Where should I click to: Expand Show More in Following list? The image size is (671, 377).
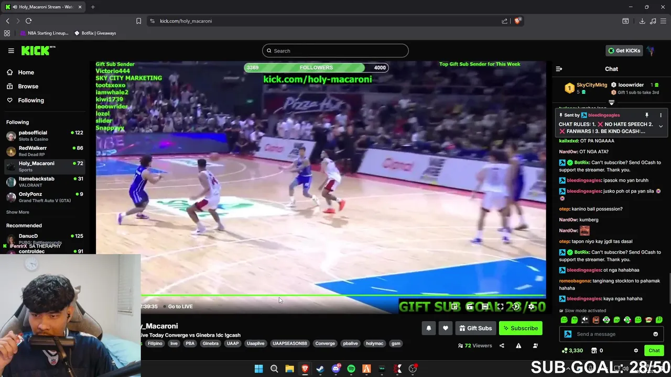click(18, 212)
